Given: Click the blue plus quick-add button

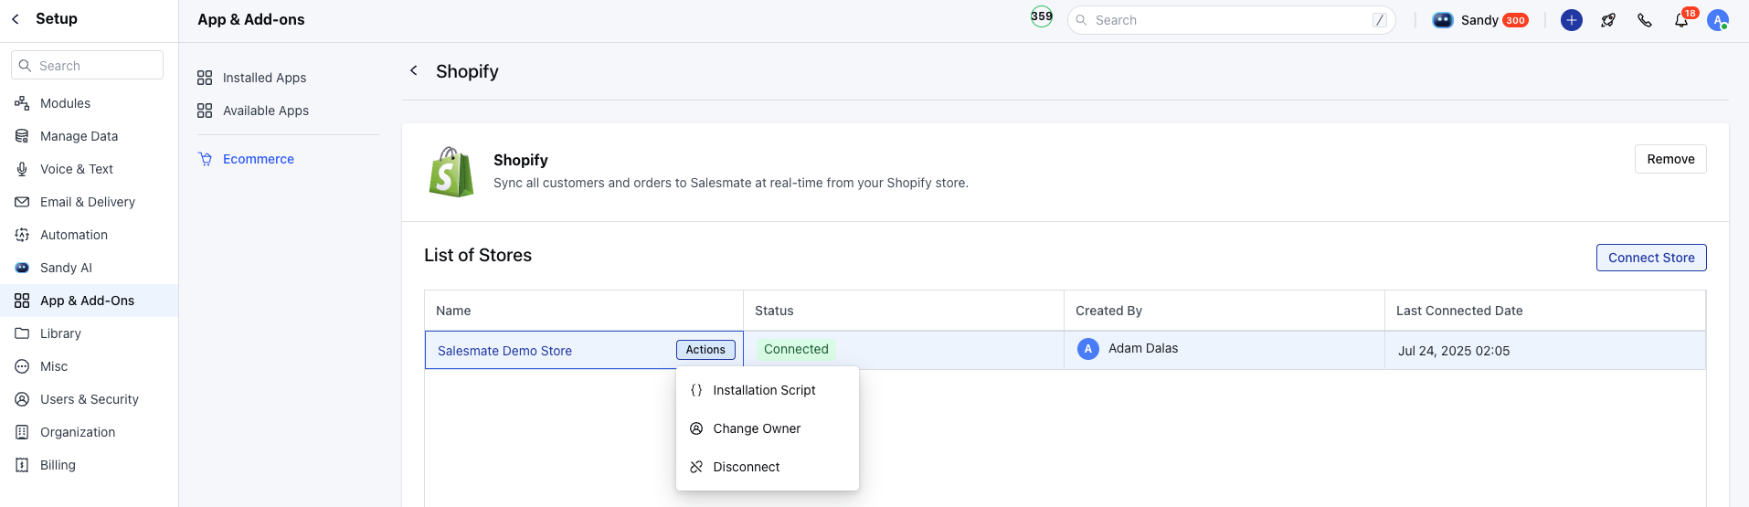Looking at the screenshot, I should [1572, 20].
